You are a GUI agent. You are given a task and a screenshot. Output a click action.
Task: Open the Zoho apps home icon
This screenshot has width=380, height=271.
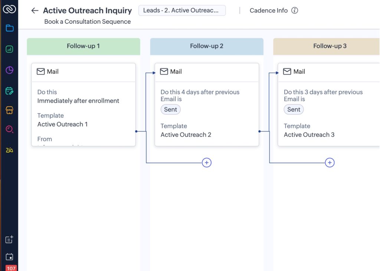[9, 9]
